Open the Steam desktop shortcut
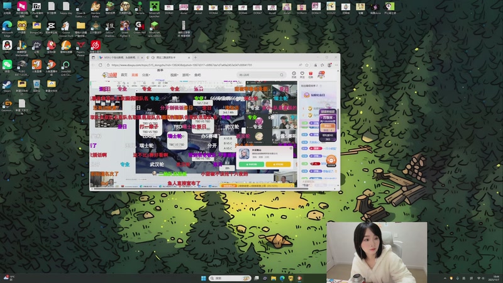Viewport: 503px width, 283px height. click(7, 87)
